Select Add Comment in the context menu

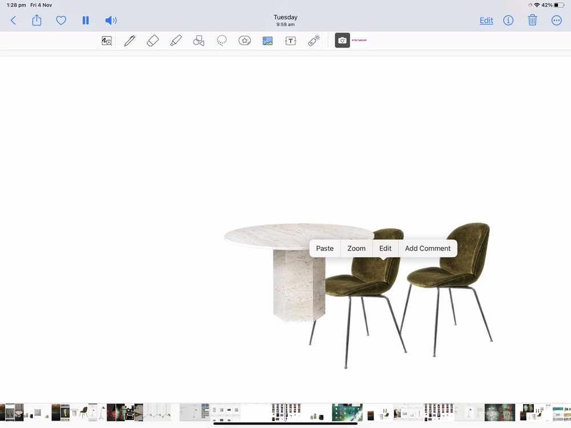point(428,248)
